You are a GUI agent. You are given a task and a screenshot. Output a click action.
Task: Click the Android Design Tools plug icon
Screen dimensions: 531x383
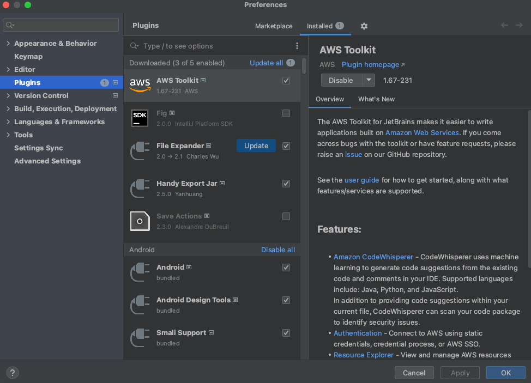pyautogui.click(x=140, y=305)
